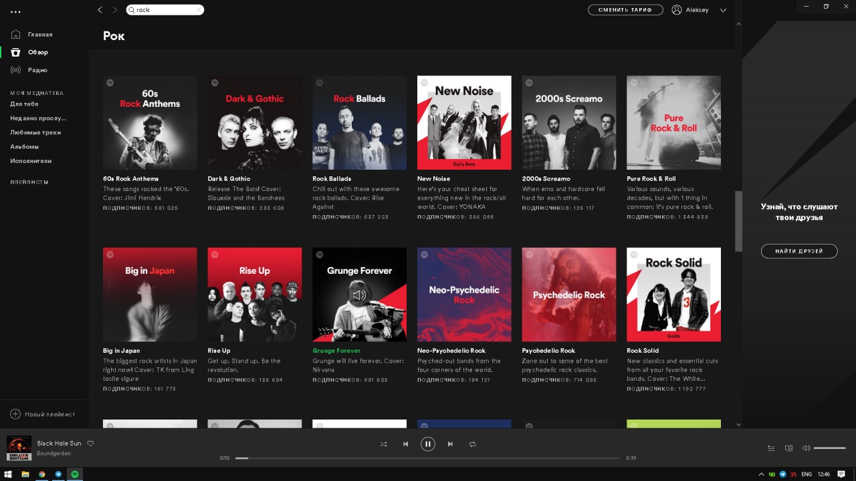Click the user avatar icon
The height and width of the screenshot is (481, 856).
click(677, 10)
